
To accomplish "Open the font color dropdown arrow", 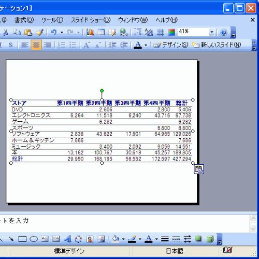I will tap(146, 45).
